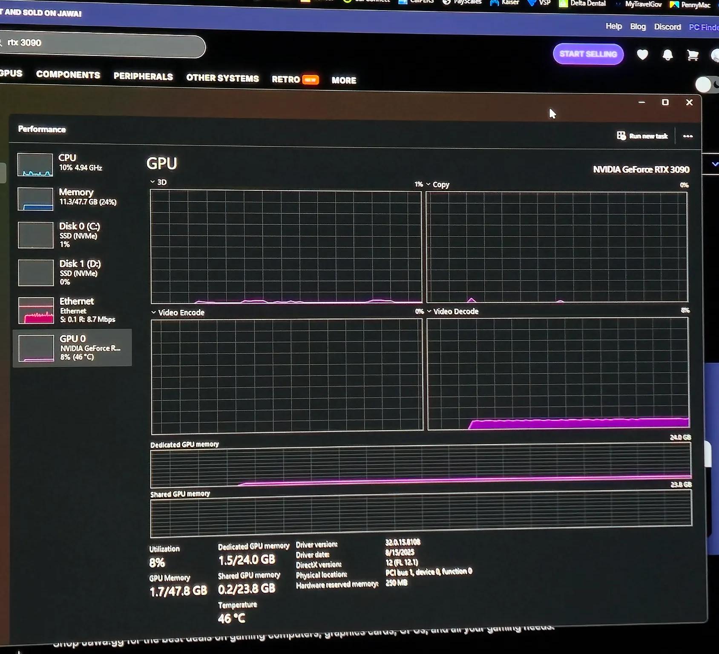This screenshot has height=654, width=719.
Task: Minimize the Task Manager window
Action: 641,102
